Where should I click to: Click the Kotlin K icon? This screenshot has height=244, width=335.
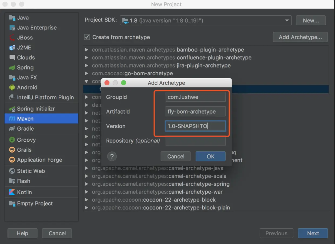[12, 192]
